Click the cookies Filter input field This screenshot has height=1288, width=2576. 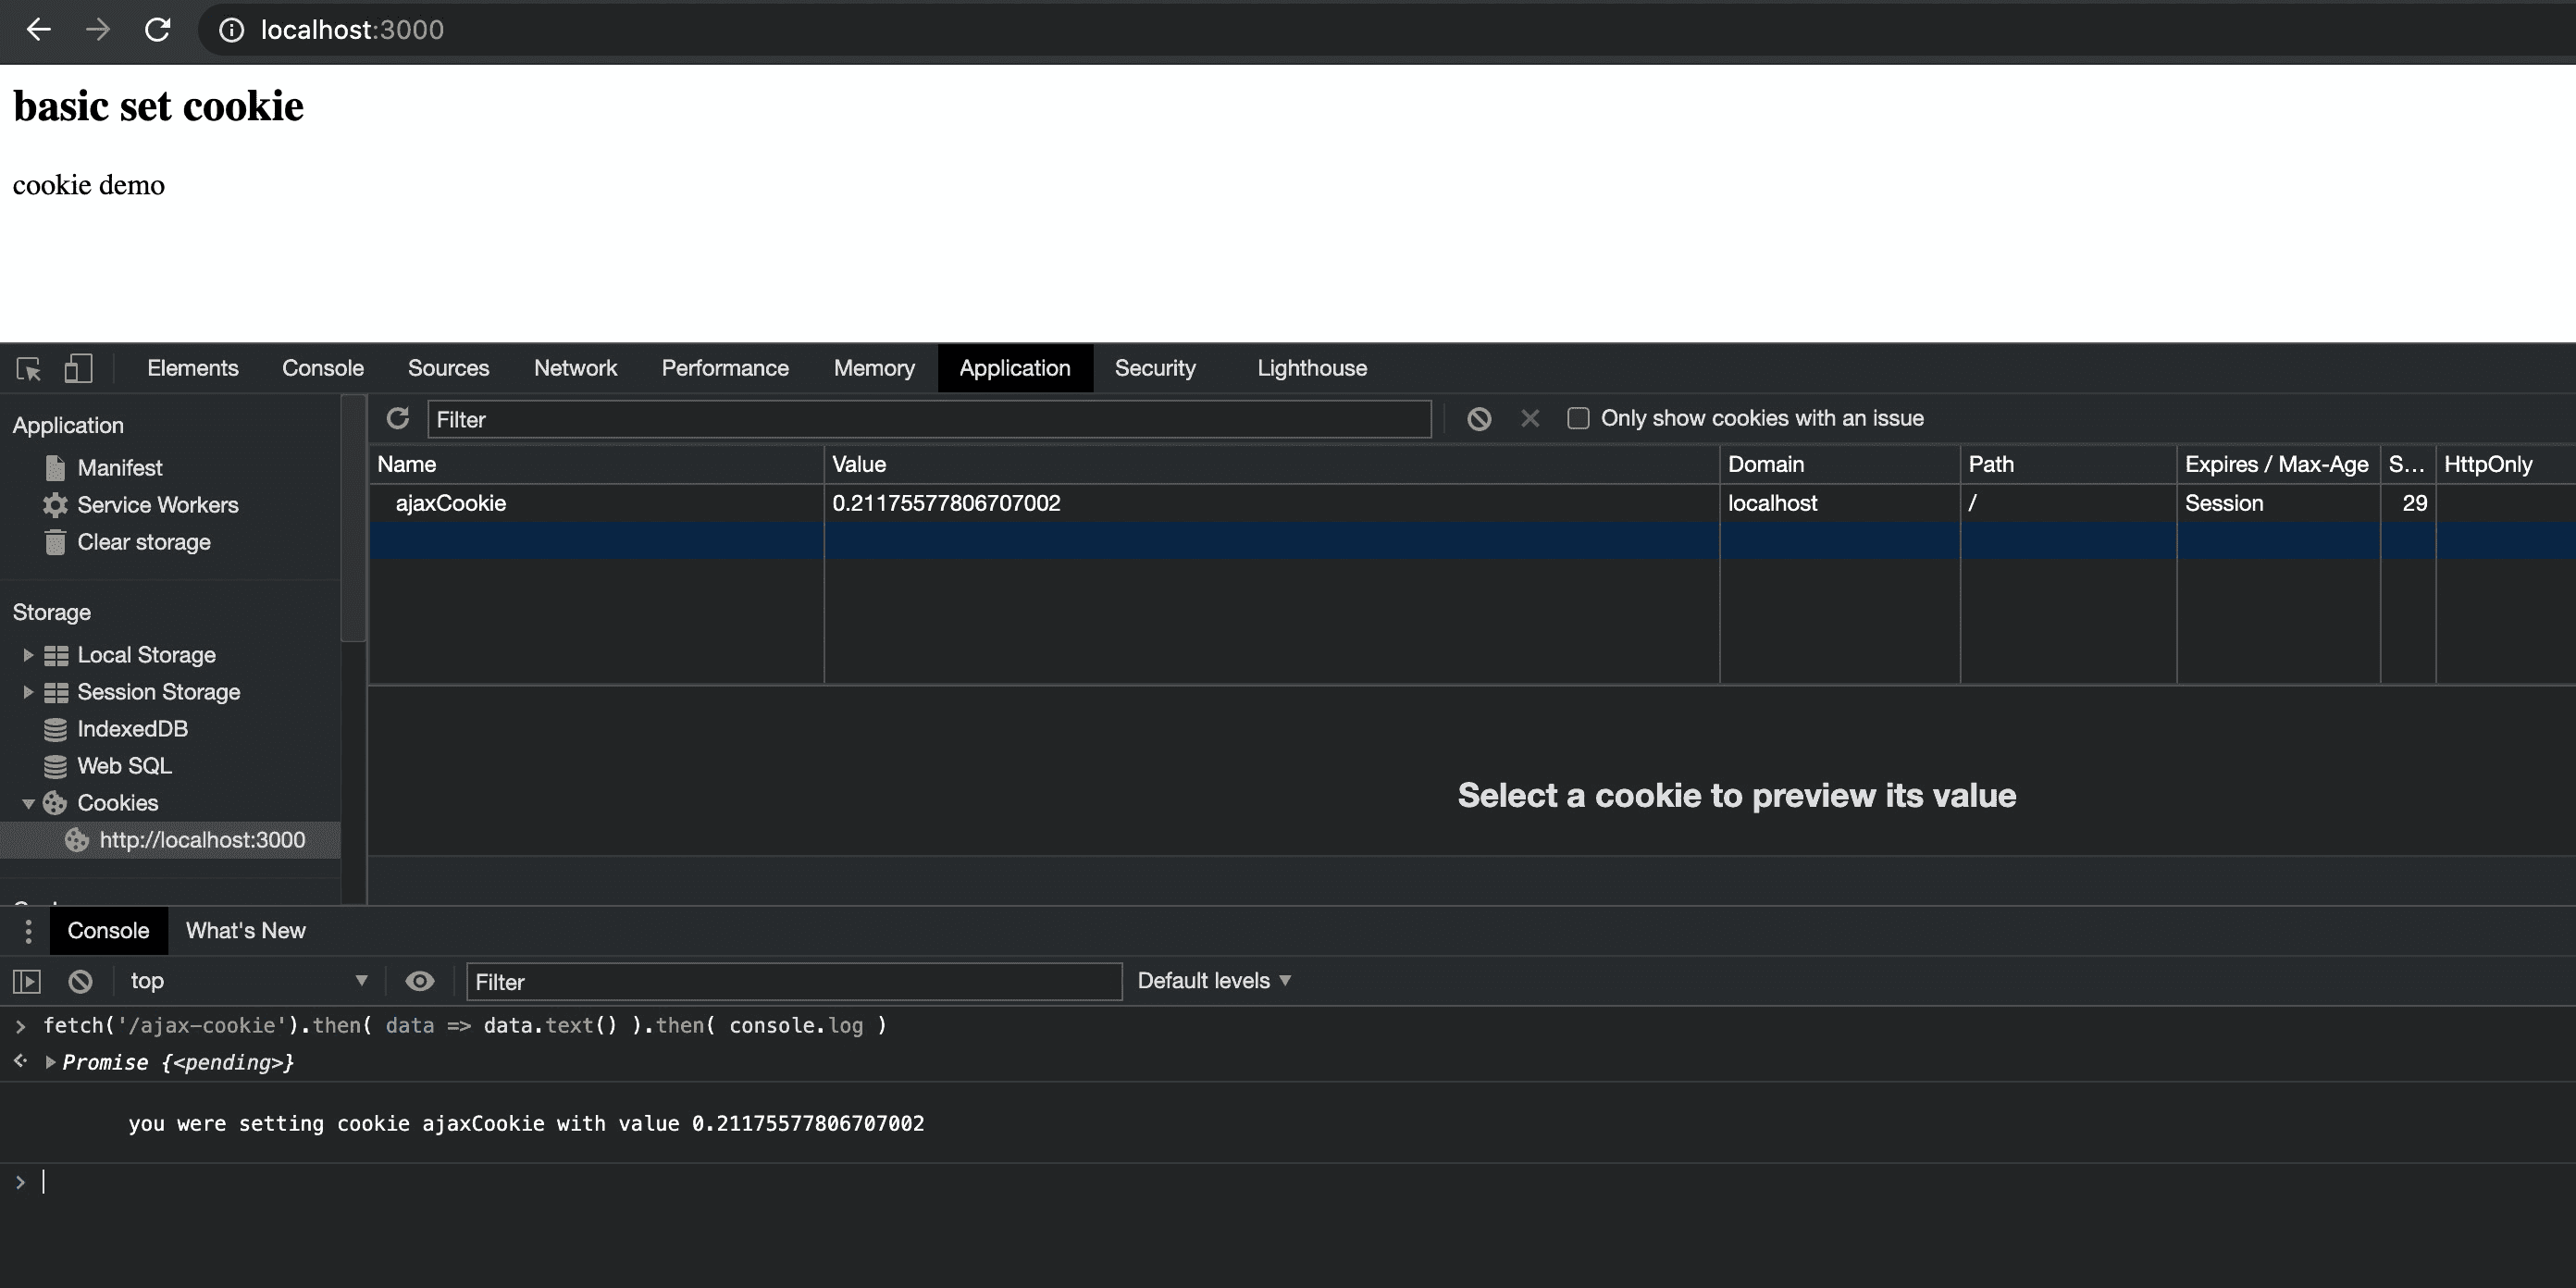tap(928, 419)
